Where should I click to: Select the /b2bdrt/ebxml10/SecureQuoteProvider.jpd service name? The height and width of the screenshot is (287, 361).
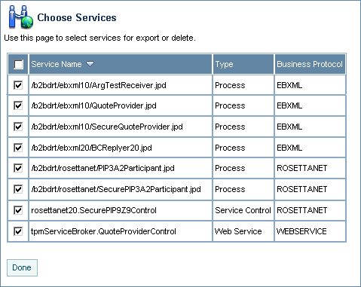coord(107,127)
